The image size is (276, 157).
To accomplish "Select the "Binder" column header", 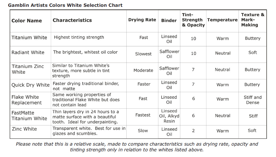I will coord(169,20).
